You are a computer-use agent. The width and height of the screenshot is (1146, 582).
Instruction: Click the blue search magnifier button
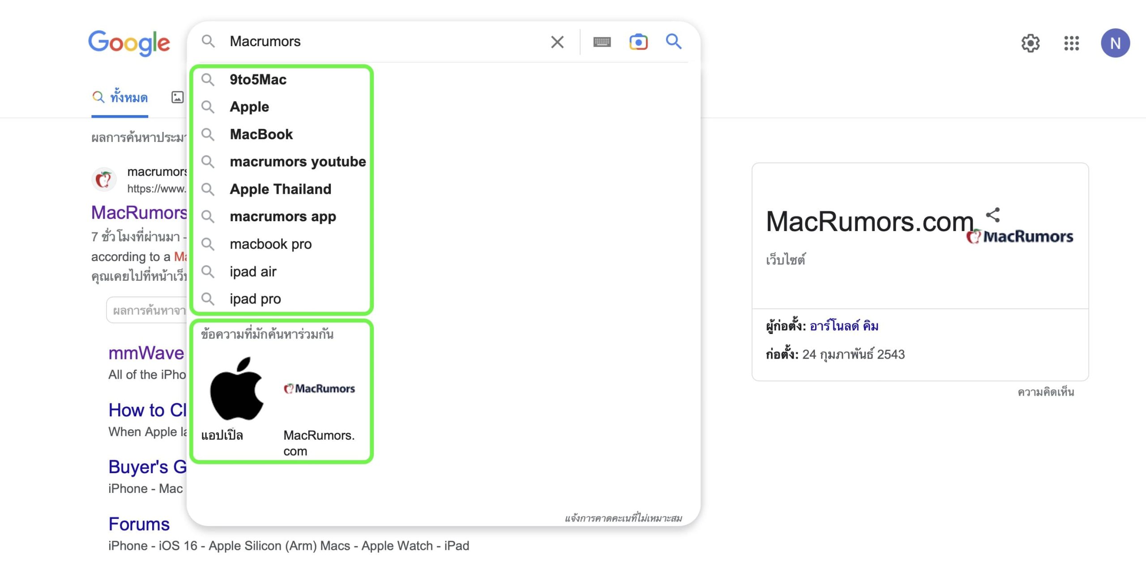click(x=674, y=42)
